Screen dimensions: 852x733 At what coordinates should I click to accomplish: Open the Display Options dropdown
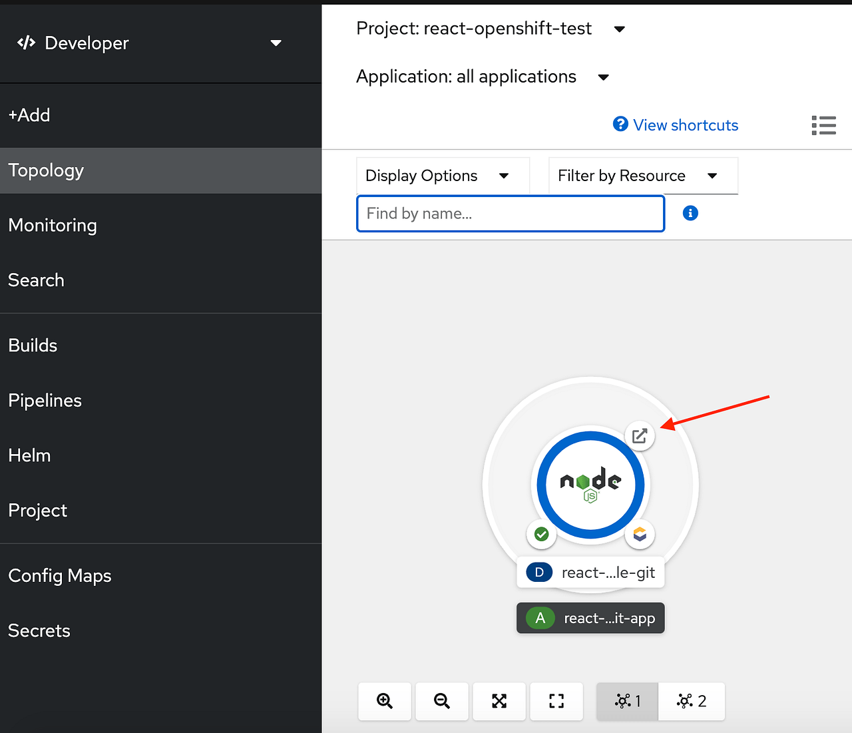coord(443,176)
